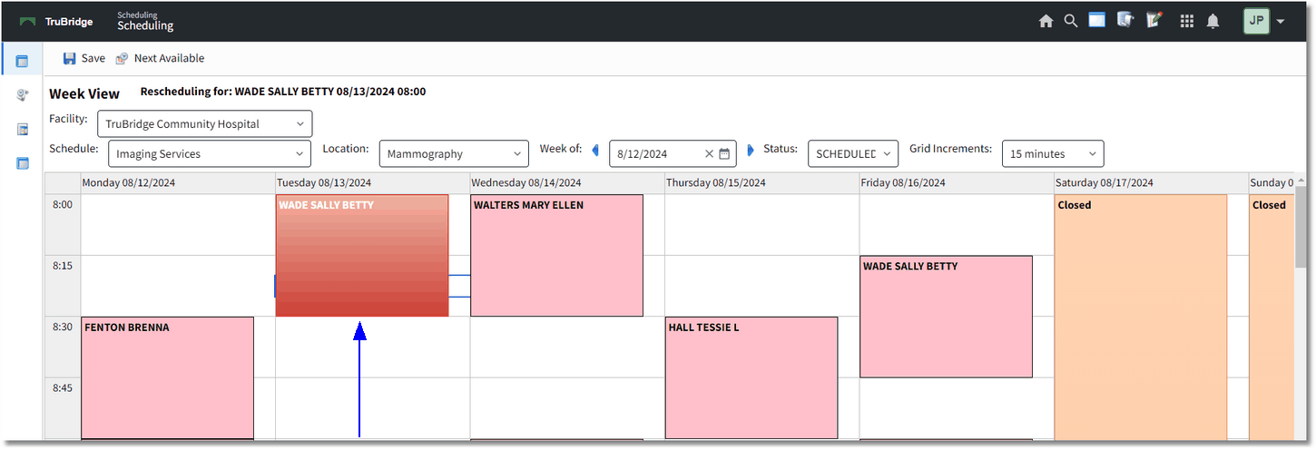Click the Thursday 08/15/2024 column header

[x=762, y=183]
